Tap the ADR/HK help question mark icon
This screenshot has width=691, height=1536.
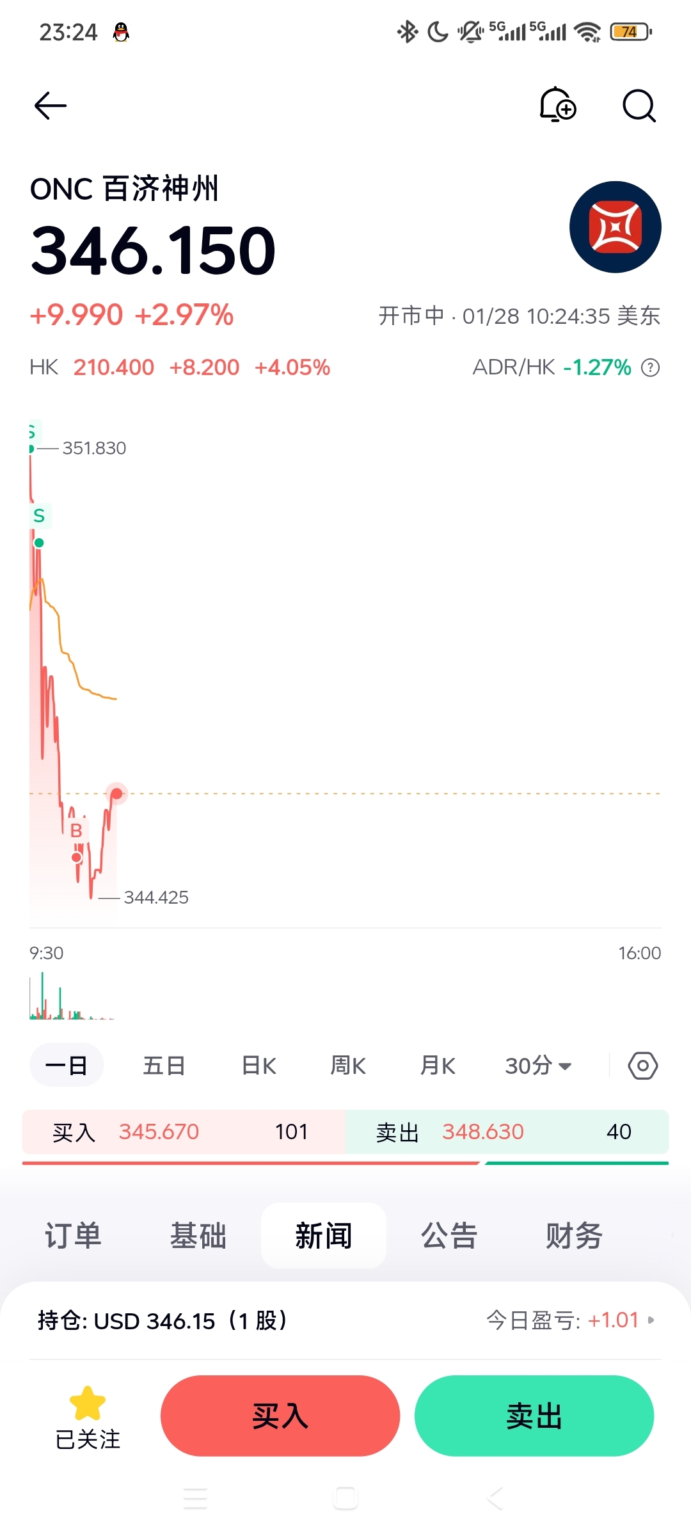point(651,368)
